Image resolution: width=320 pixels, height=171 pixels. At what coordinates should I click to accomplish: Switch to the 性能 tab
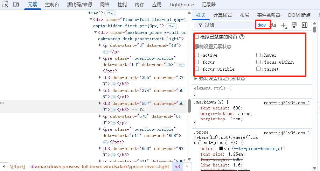[x=122, y=5]
